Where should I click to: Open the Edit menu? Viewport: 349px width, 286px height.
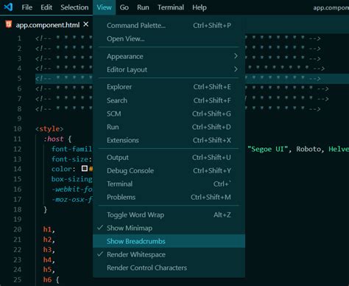[x=46, y=7]
